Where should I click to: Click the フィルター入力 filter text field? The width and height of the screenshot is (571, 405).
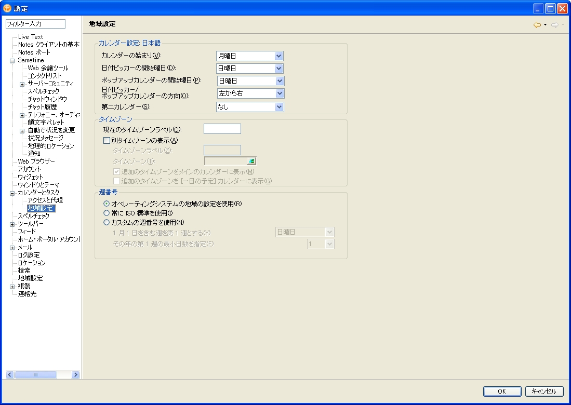[x=35, y=24]
